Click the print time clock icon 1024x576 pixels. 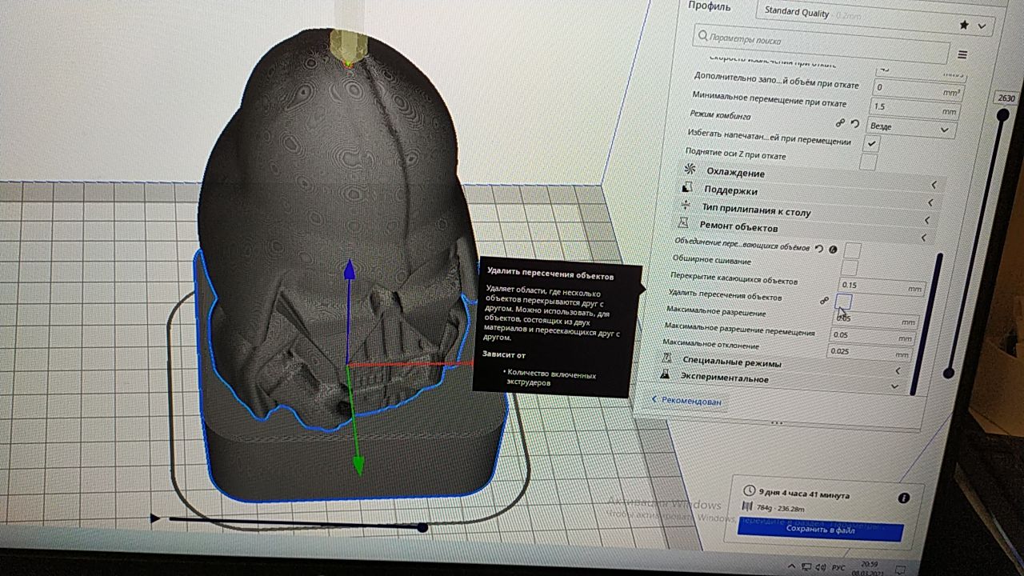coord(749,490)
